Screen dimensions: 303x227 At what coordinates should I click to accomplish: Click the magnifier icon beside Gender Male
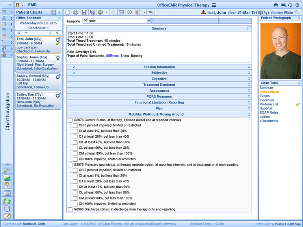[297, 13]
